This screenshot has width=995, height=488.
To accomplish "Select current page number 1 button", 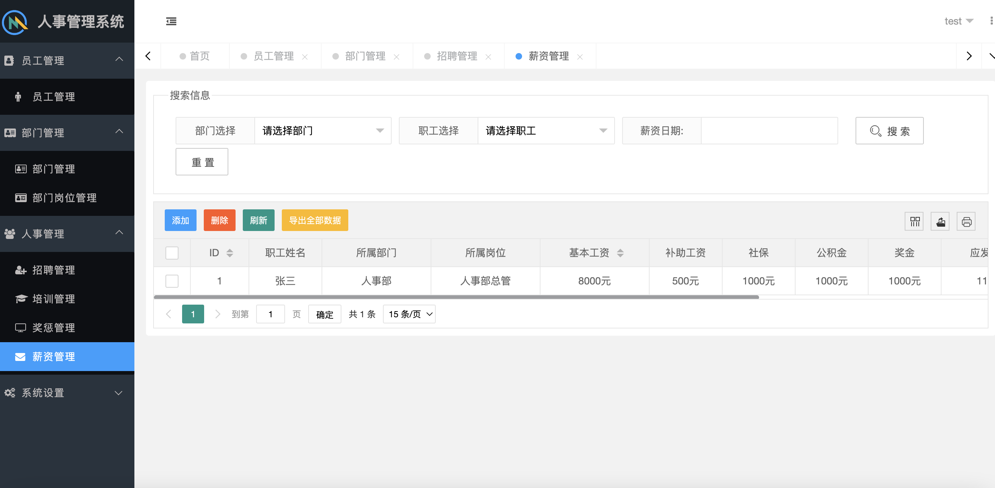I will click(193, 314).
